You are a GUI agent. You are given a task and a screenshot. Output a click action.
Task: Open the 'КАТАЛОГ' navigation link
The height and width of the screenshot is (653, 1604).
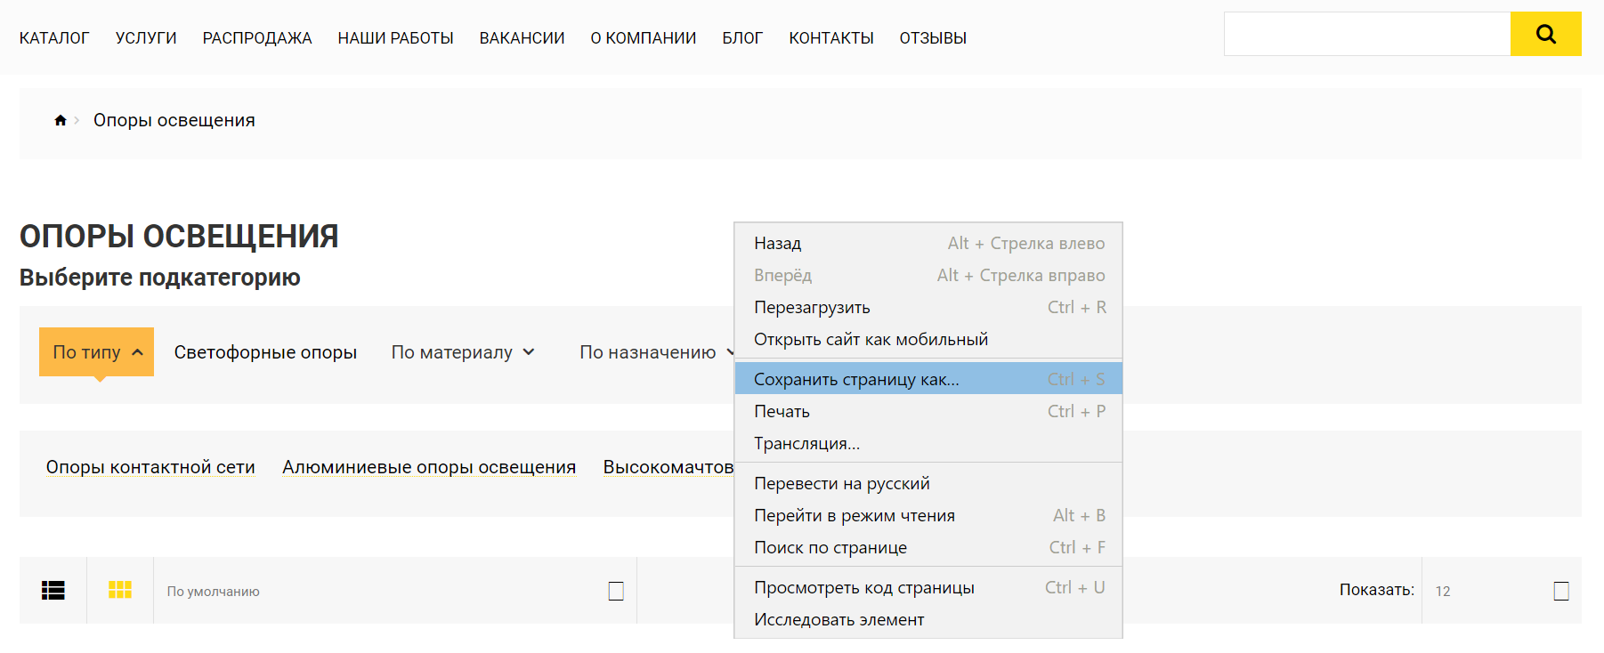click(x=54, y=38)
